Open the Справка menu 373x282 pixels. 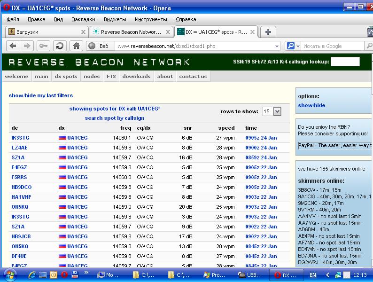(x=186, y=19)
